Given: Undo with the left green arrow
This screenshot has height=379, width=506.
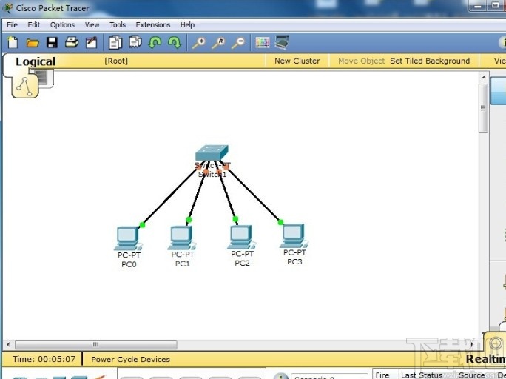Looking at the screenshot, I should [155, 43].
